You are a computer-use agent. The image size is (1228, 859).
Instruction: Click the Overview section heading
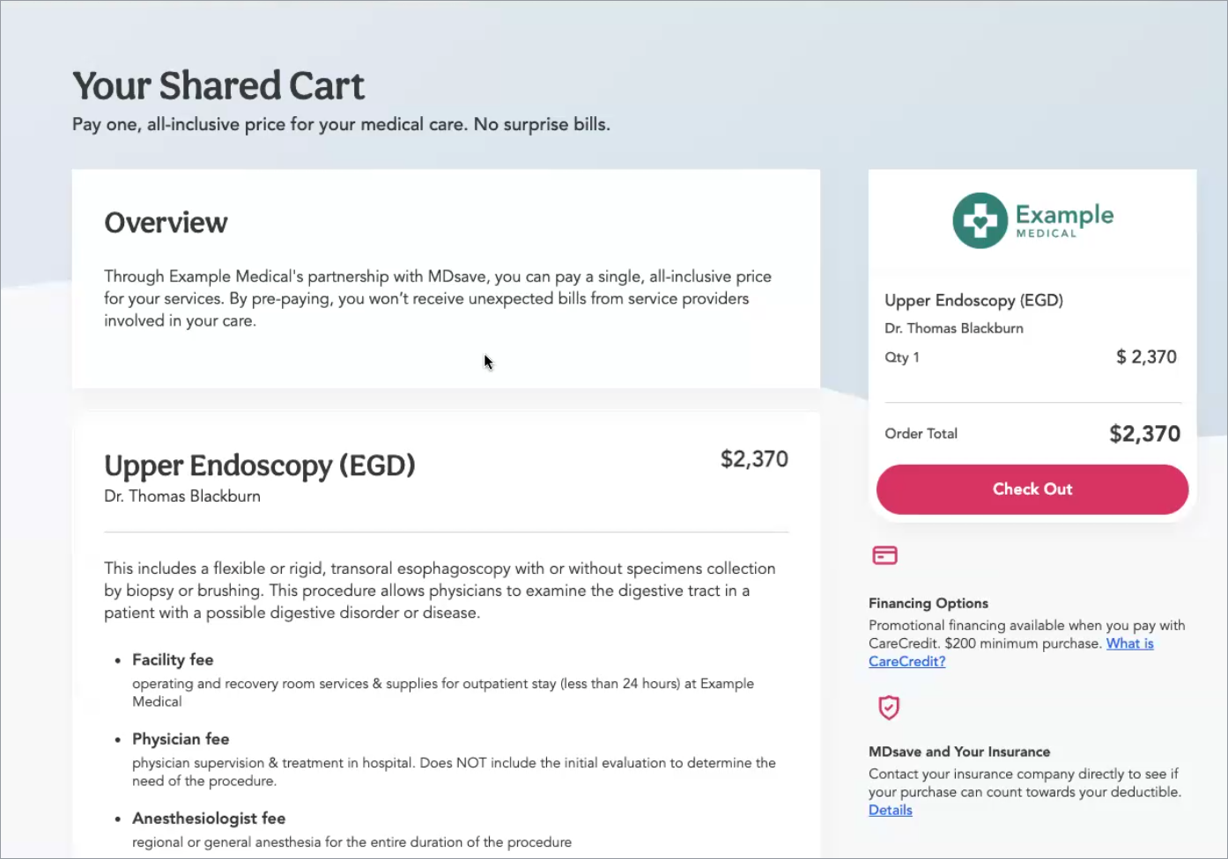click(166, 223)
